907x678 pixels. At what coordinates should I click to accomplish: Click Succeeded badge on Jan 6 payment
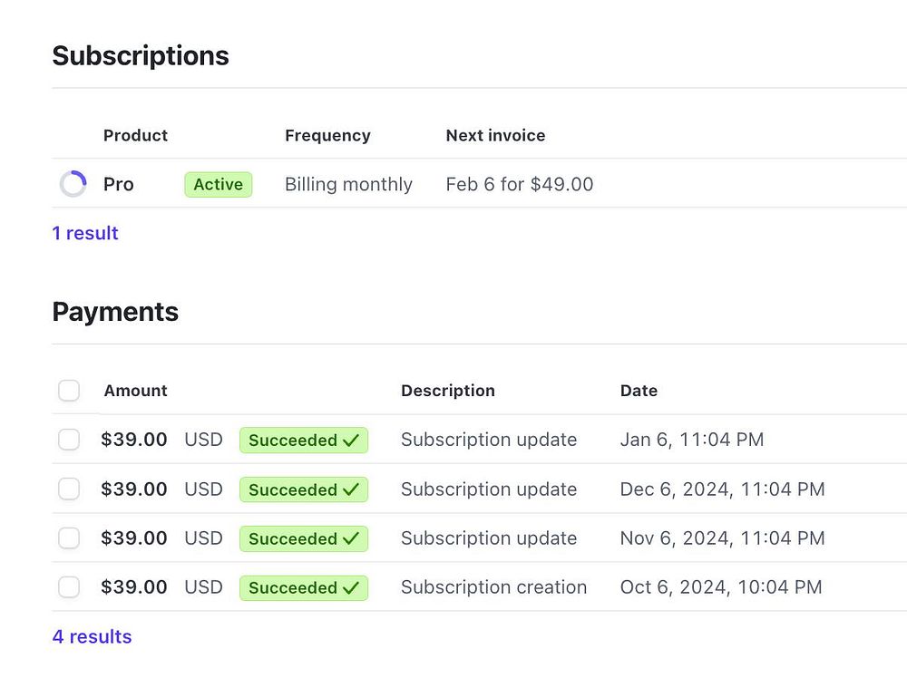(303, 441)
